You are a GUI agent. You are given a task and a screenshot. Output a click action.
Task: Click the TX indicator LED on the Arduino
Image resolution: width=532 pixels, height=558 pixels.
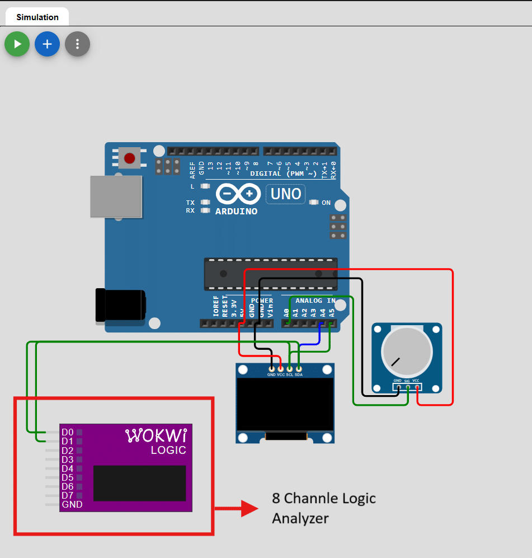click(x=205, y=202)
